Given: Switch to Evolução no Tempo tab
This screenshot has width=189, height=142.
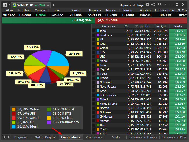Looking at the screenshot, I should (143, 137).
